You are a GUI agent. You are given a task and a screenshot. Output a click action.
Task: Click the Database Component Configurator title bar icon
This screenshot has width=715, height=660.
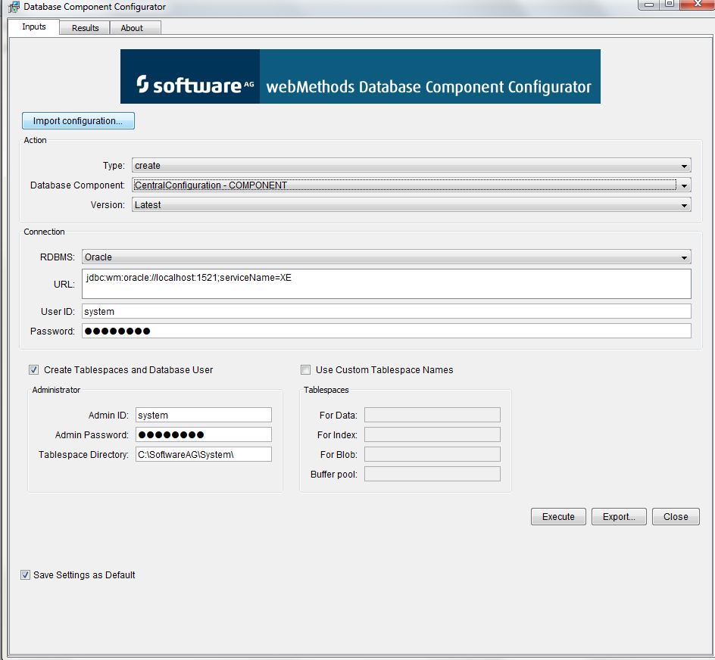coord(14,6)
